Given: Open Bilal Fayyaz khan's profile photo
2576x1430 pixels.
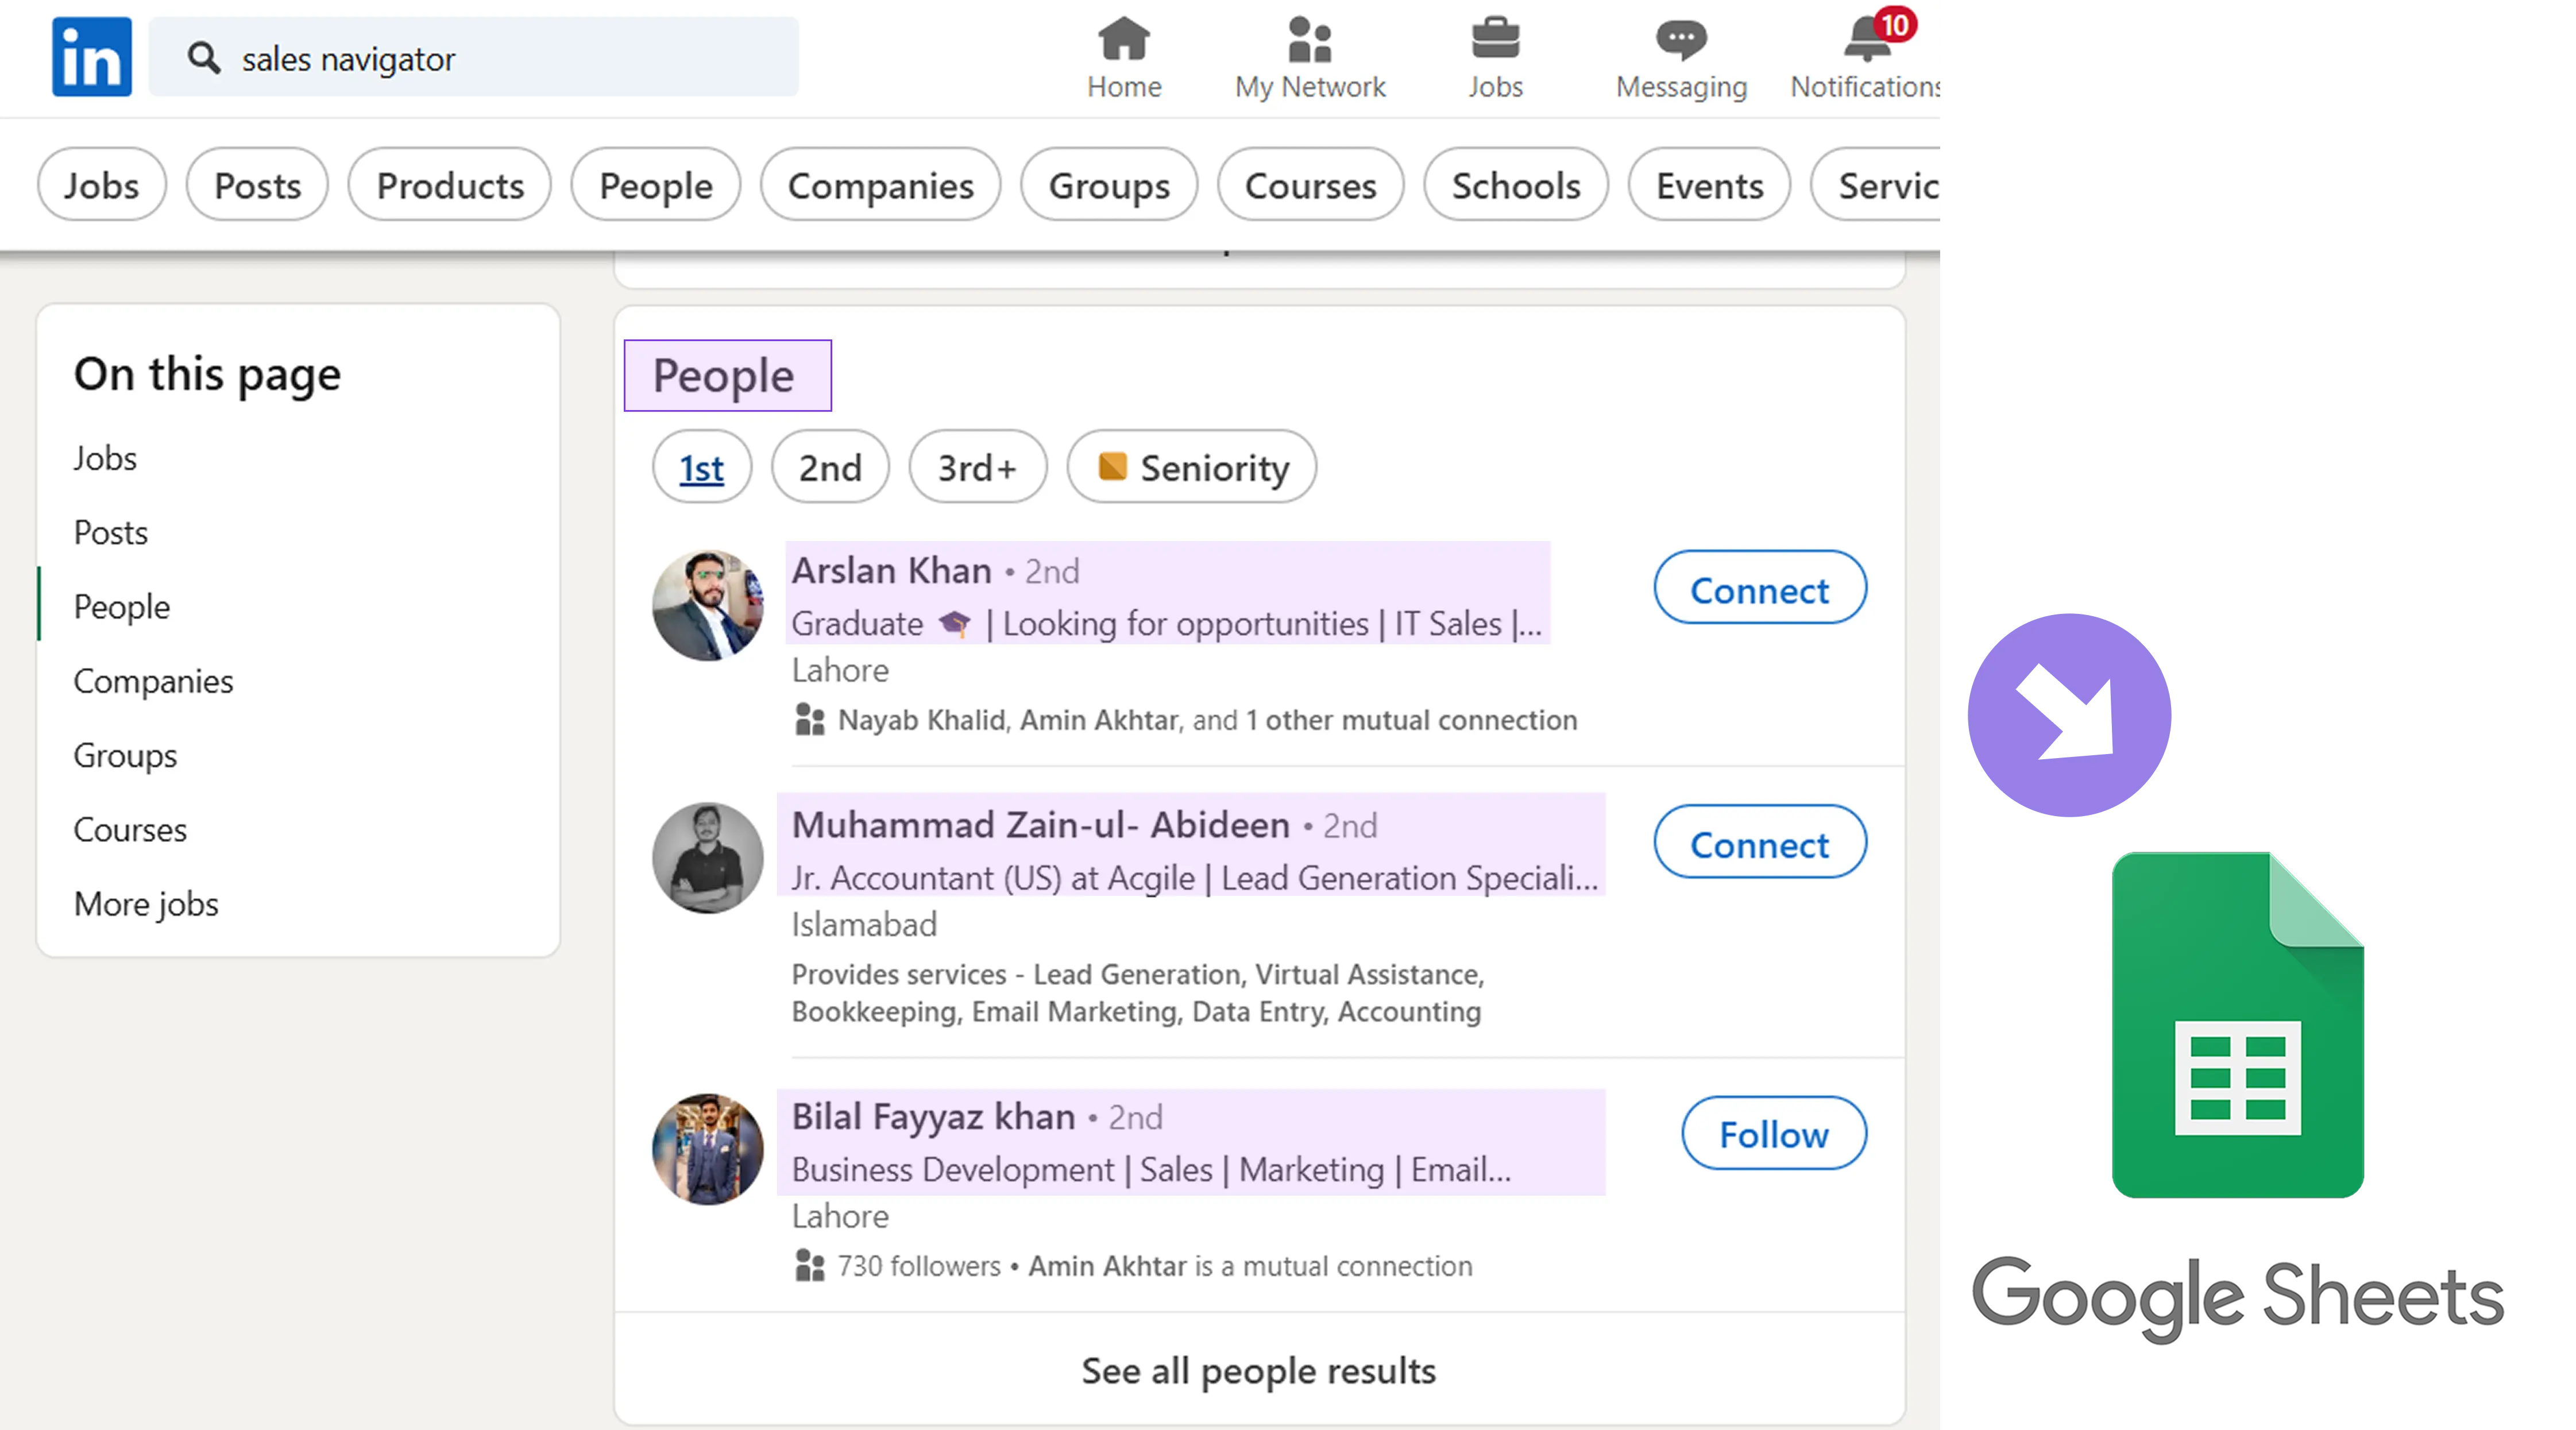Looking at the screenshot, I should tap(708, 1149).
